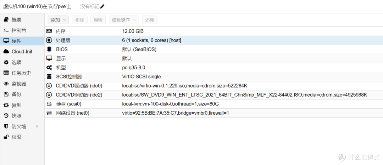Click the 还原 revert button
The image size is (383, 165).
pos(150,20)
